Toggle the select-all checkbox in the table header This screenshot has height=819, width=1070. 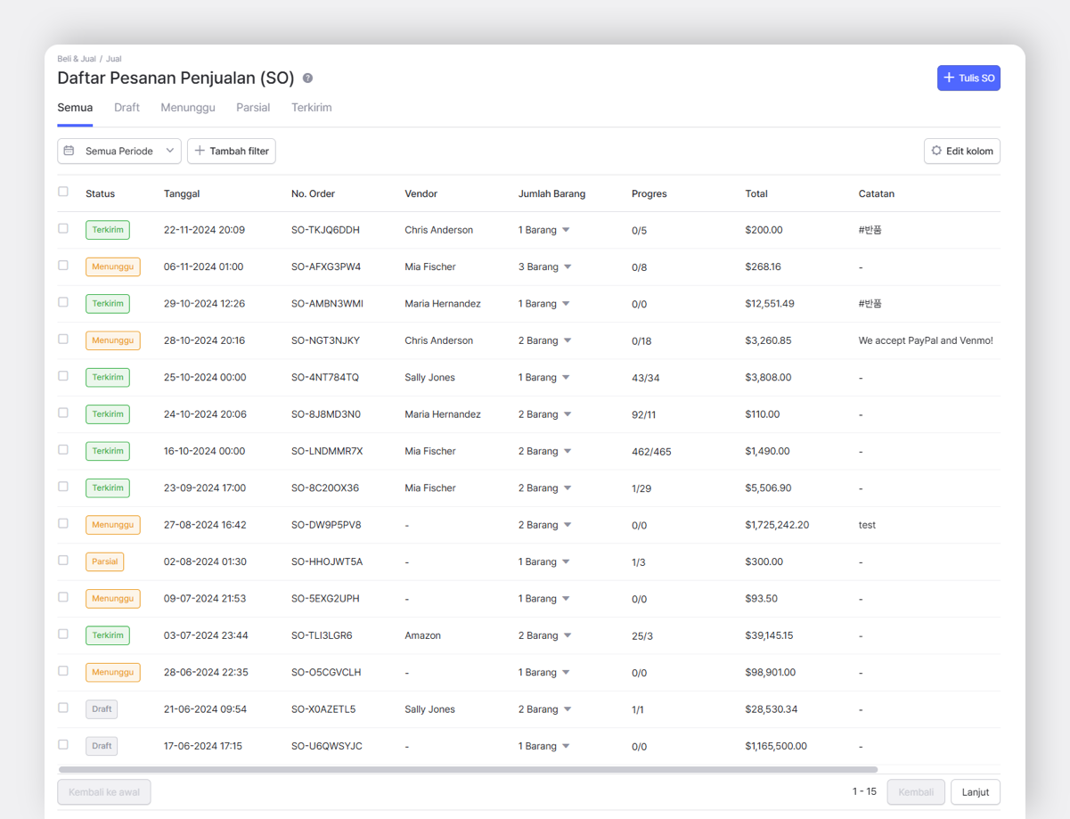click(x=63, y=192)
